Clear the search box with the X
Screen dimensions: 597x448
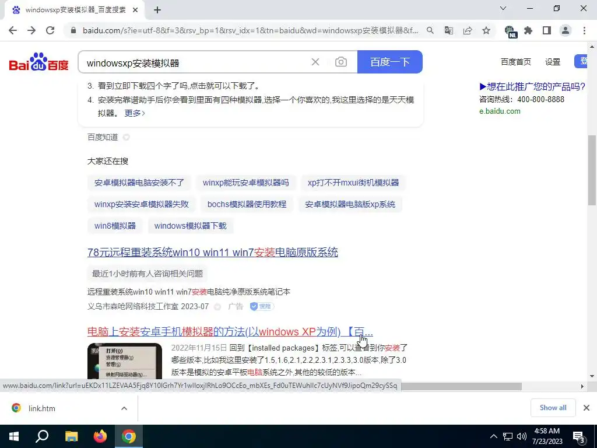click(315, 62)
